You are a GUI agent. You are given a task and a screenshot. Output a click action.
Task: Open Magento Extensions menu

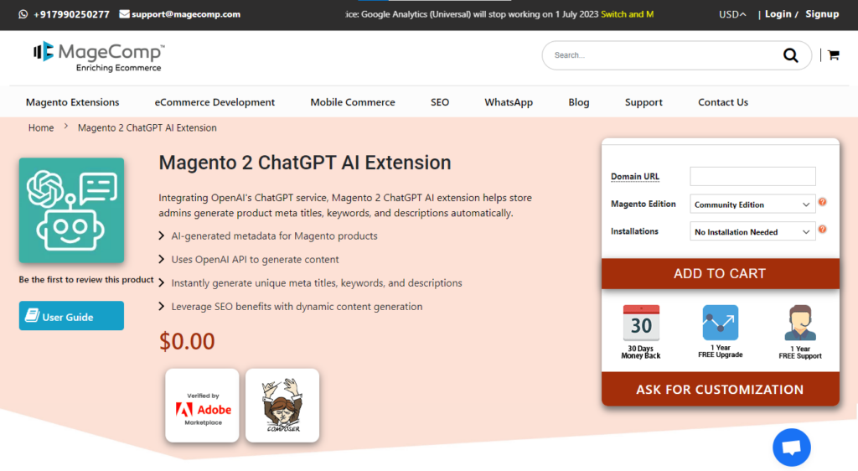coord(72,102)
